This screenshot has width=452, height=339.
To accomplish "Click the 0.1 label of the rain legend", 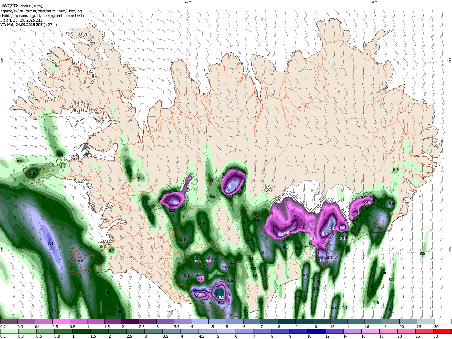I will 2,337.
